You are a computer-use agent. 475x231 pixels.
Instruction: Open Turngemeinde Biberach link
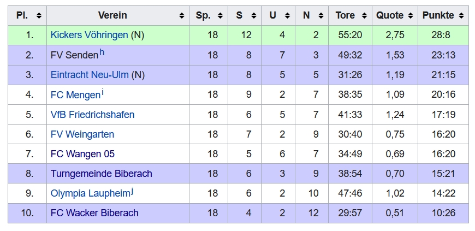[101, 174]
